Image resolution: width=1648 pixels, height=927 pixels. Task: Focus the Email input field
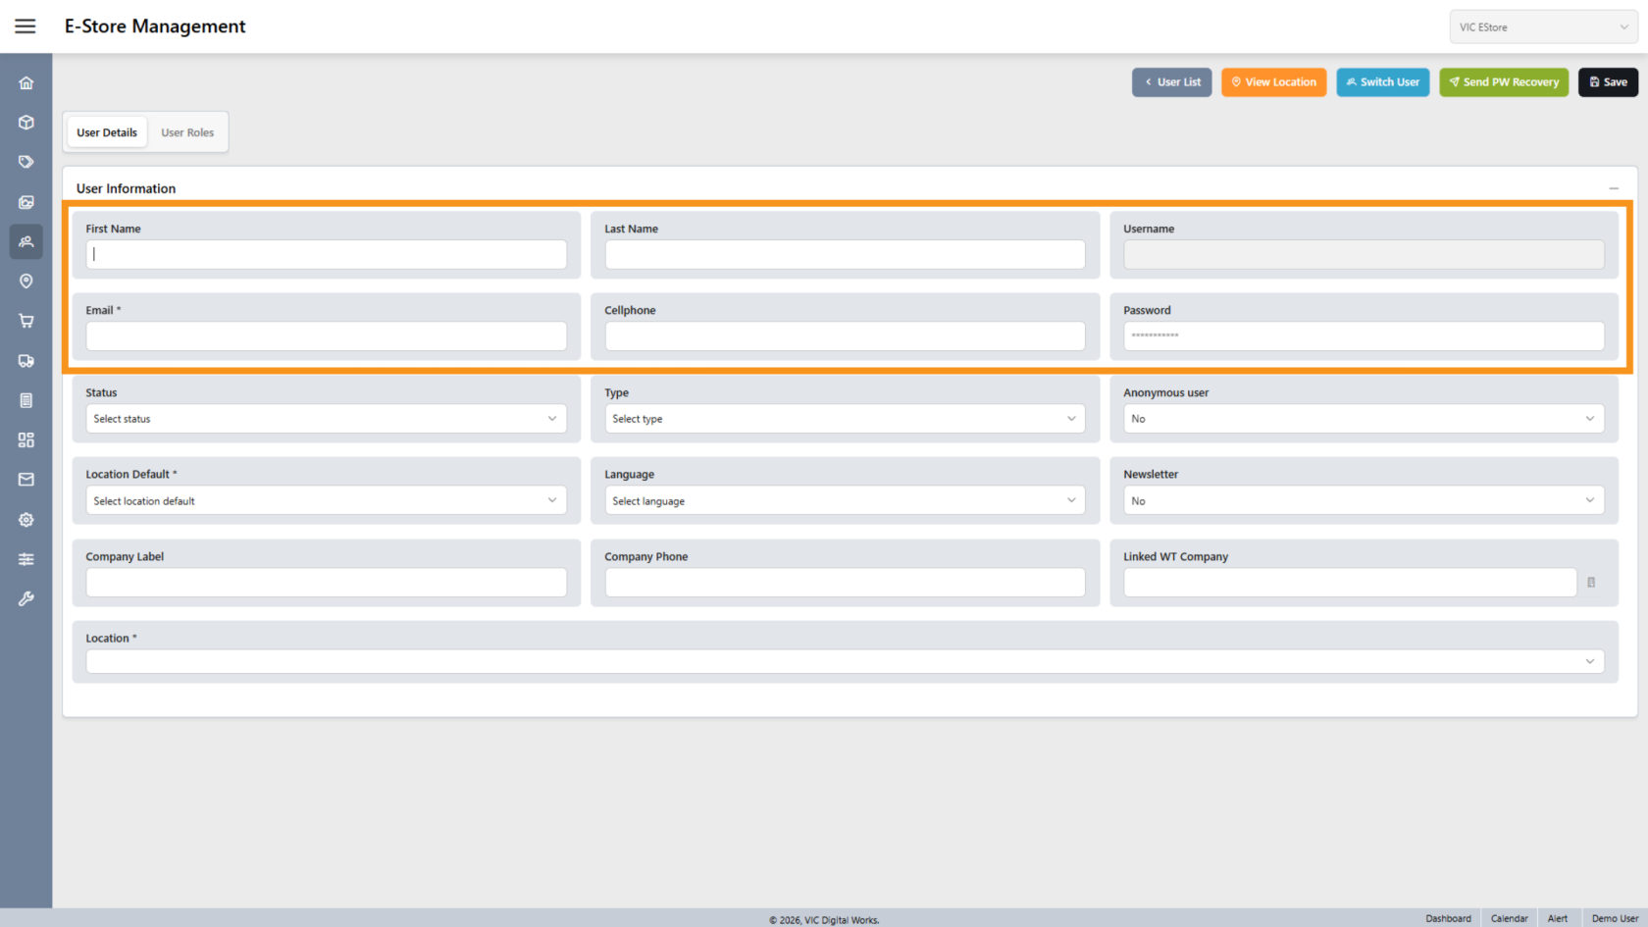pos(326,336)
